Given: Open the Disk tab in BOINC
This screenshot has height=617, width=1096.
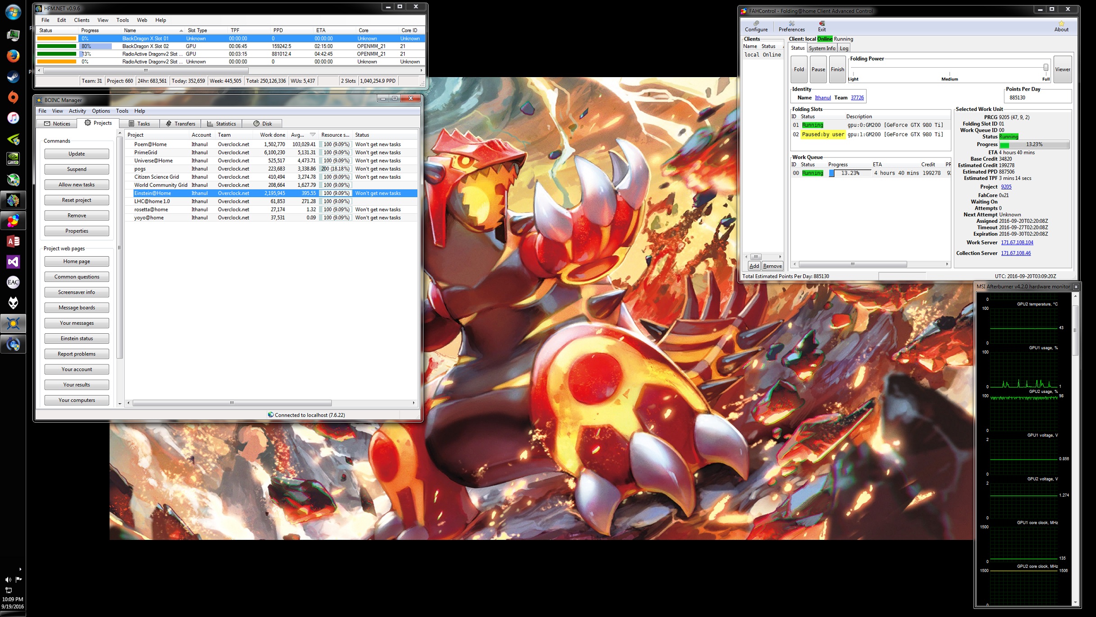Looking at the screenshot, I should 262,124.
